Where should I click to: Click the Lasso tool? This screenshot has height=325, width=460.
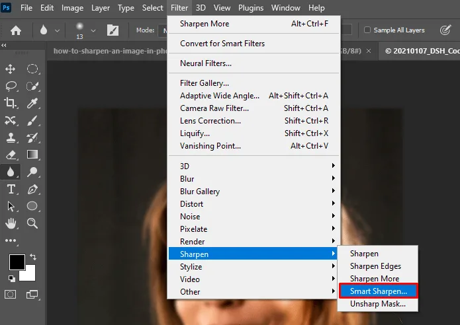[x=11, y=86]
